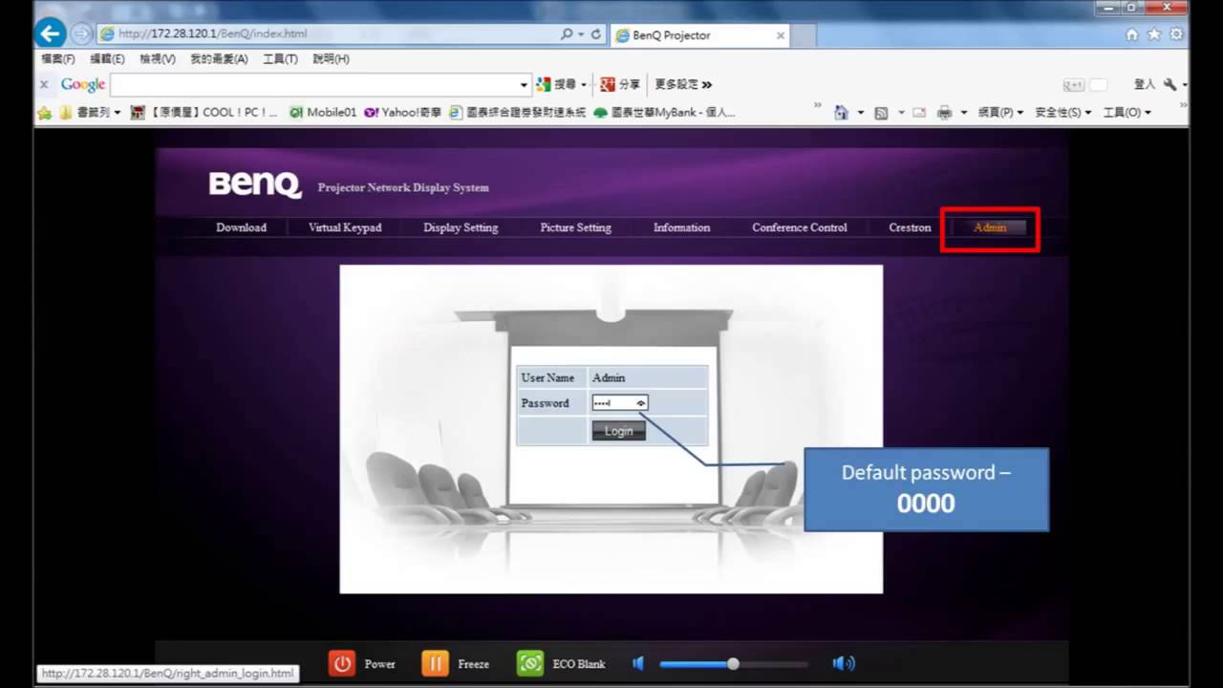Open MyBank favorites link
The width and height of the screenshot is (1223, 688).
point(664,113)
